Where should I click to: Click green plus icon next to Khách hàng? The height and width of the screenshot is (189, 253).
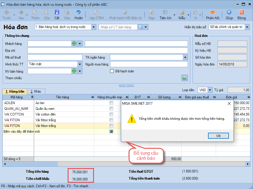(74, 43)
